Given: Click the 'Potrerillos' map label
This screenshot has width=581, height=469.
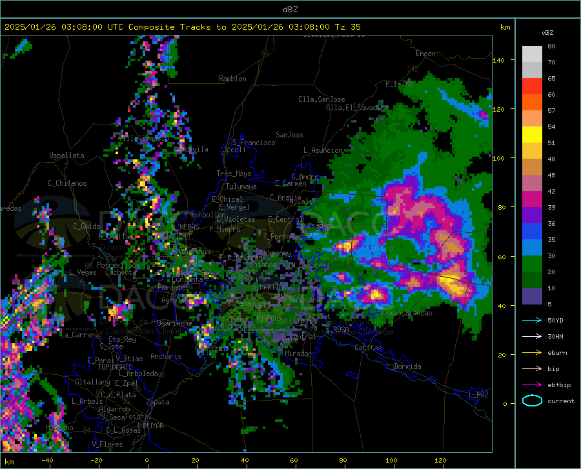Looking at the screenshot, I should [x=118, y=265].
